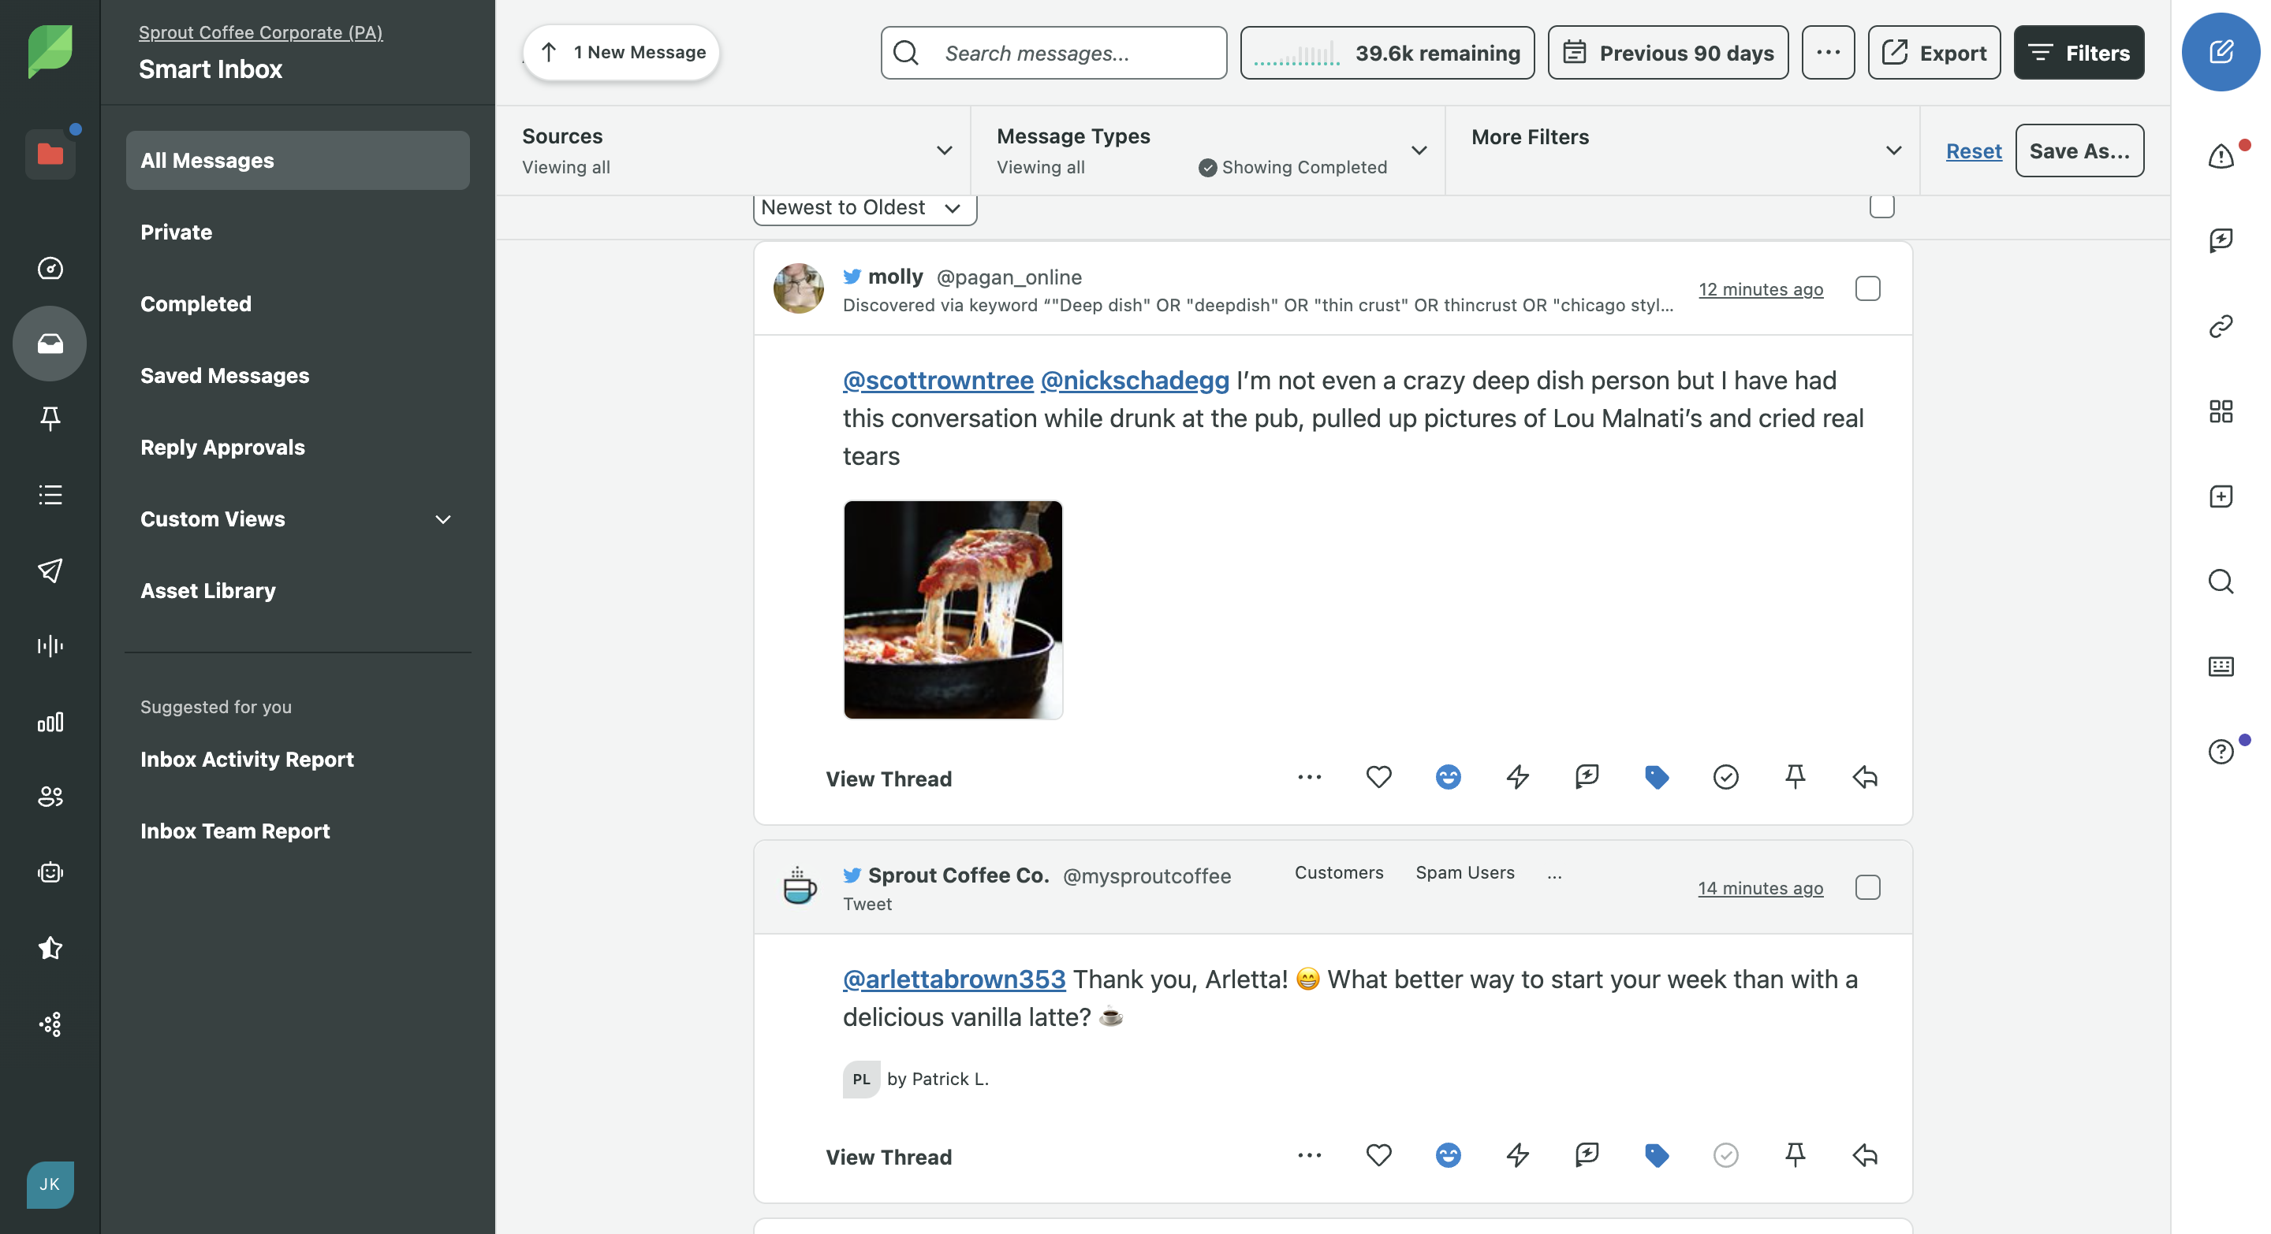Like molly's tweet with heart icon
This screenshot has height=1234, width=2271.
point(1378,777)
